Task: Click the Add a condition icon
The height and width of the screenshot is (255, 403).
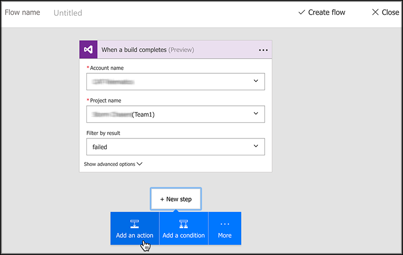Action: click(183, 223)
